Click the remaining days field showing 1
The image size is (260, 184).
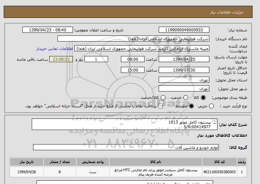pyautogui.click(x=96, y=59)
